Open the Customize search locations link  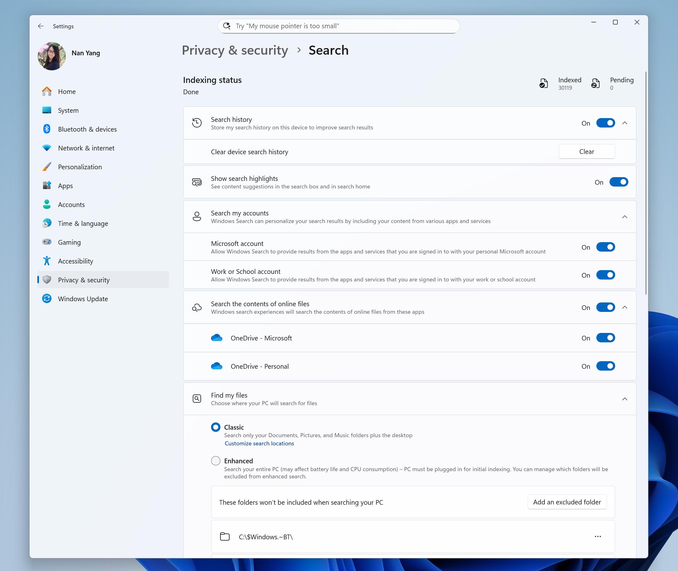tap(259, 443)
